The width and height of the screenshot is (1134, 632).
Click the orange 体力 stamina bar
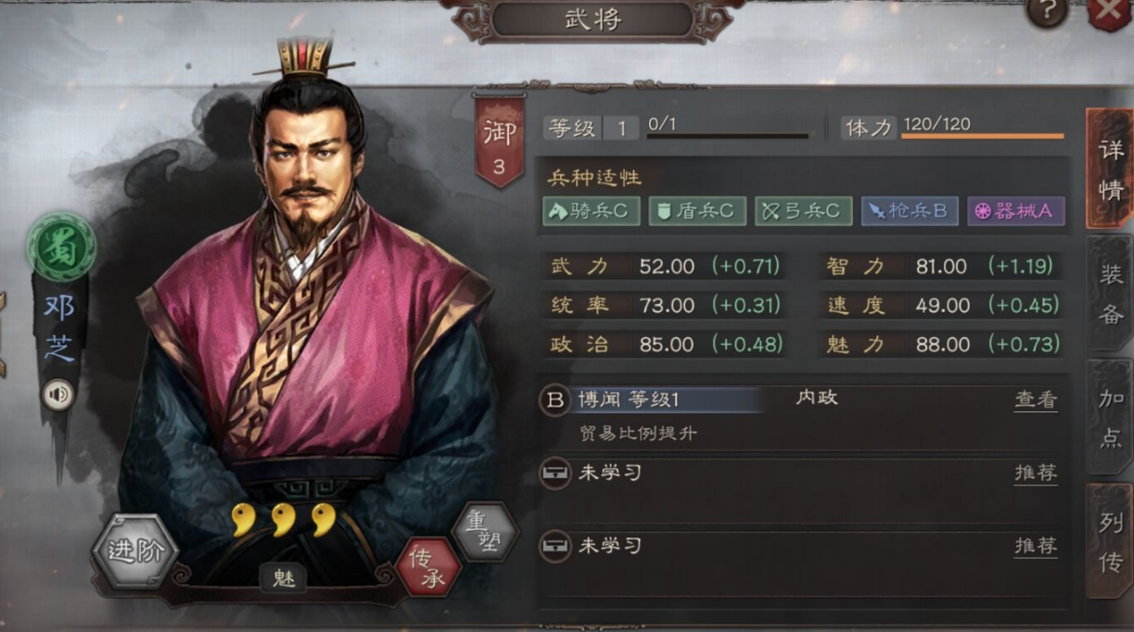click(982, 136)
